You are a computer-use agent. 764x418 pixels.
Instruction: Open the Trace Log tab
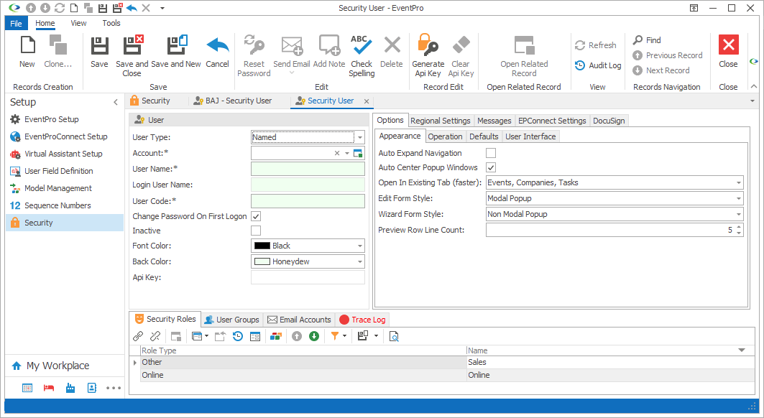[x=362, y=320]
